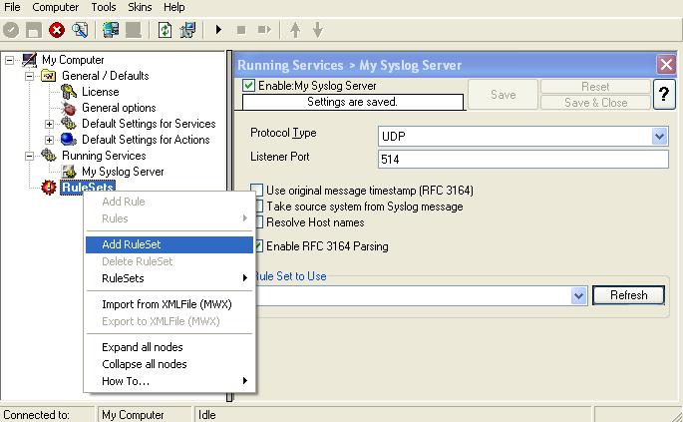
Task: Click the grey stop service square icon
Action: click(x=241, y=30)
